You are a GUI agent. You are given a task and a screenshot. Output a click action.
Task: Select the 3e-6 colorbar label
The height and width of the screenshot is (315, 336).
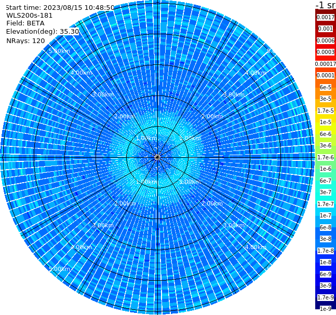(326, 145)
